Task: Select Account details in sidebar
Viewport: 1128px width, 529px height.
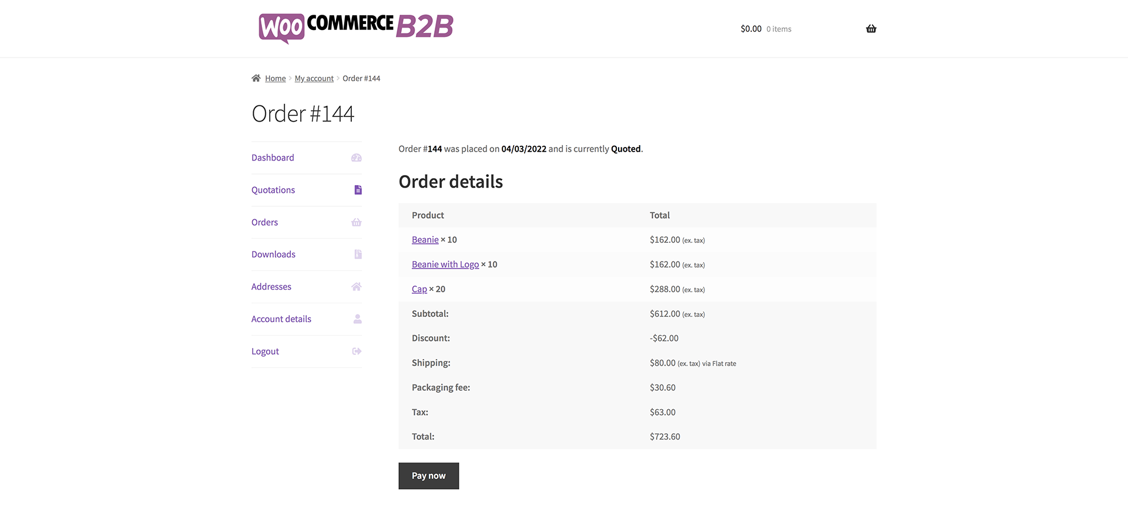Action: 281,319
